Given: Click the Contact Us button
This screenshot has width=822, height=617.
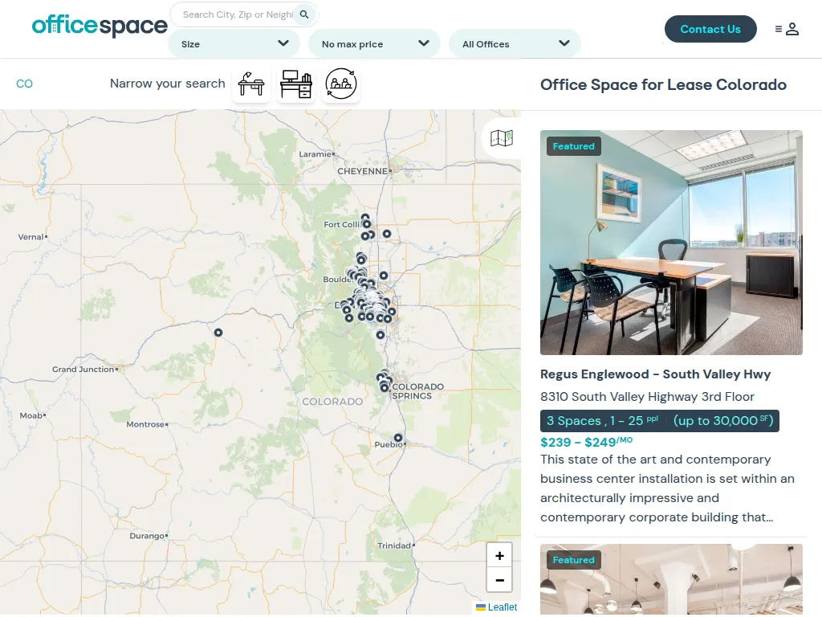Looking at the screenshot, I should click(x=710, y=29).
